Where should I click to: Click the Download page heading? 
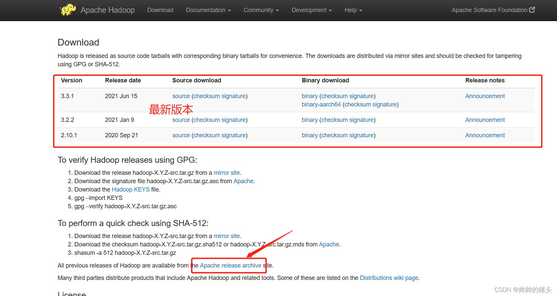click(x=78, y=43)
